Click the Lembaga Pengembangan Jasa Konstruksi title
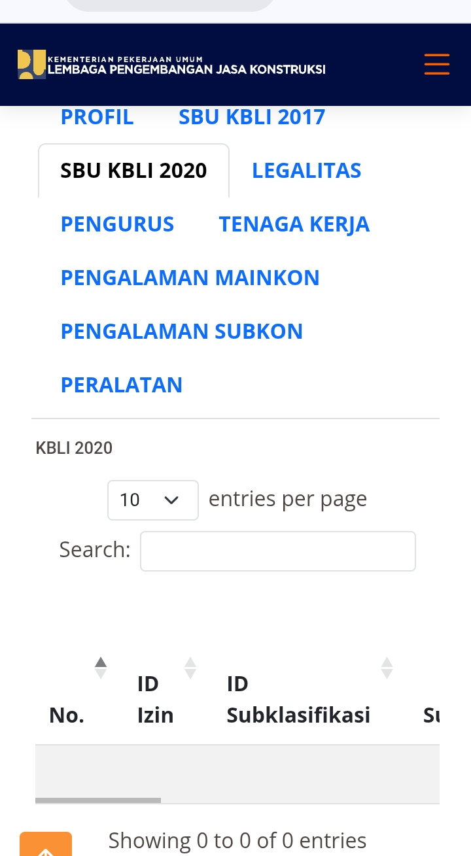 tap(186, 69)
